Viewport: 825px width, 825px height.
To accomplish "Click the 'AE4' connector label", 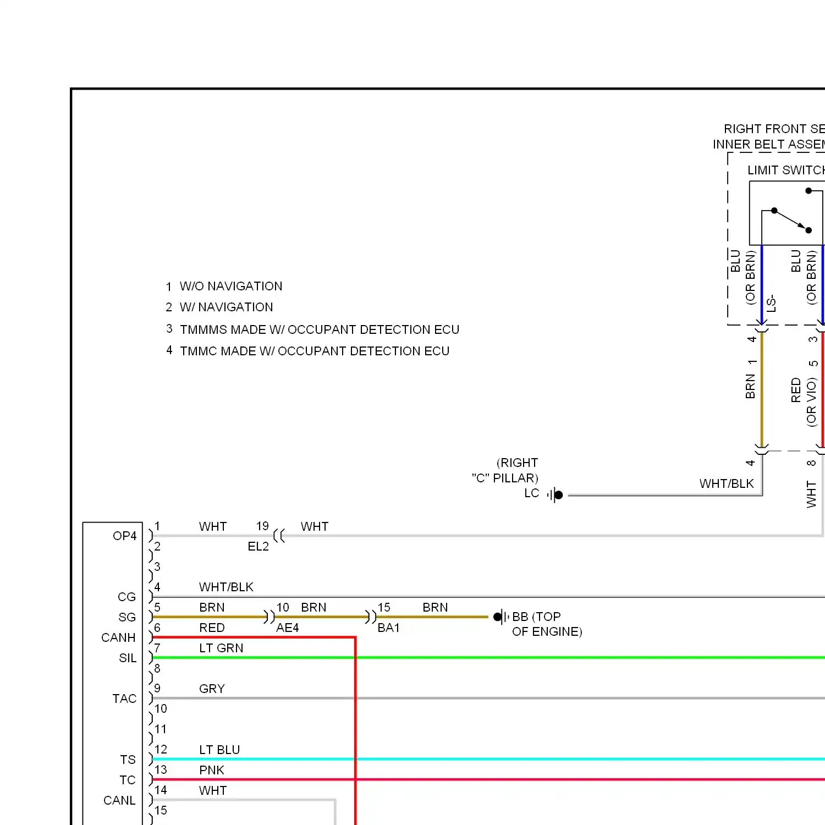I will [288, 628].
